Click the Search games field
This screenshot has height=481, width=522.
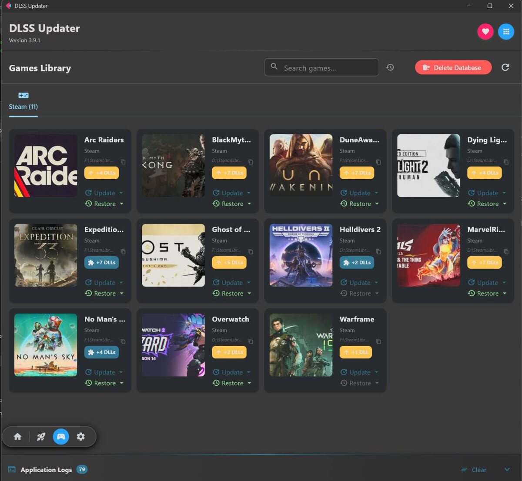pos(321,67)
